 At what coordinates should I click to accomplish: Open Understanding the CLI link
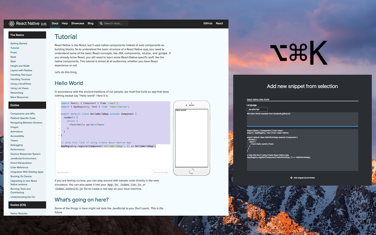[23, 197]
